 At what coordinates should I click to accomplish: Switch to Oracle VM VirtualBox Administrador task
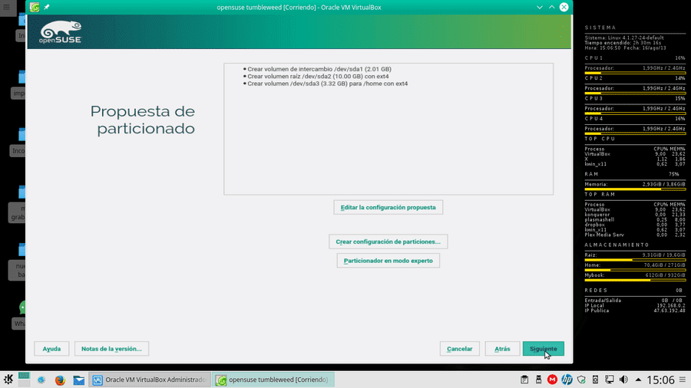click(150, 380)
